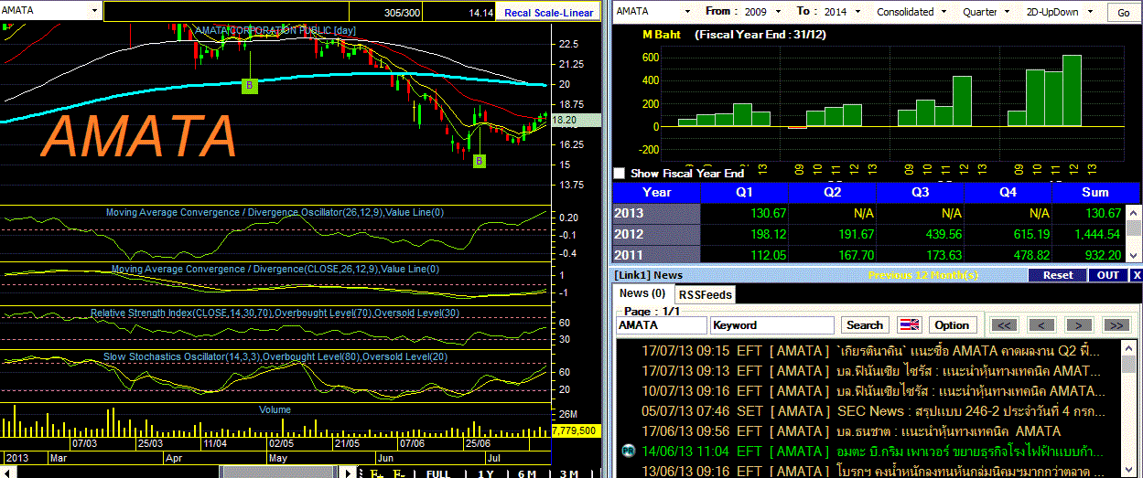Click the chart scroll right arrow
The image size is (1143, 478).
point(347,473)
